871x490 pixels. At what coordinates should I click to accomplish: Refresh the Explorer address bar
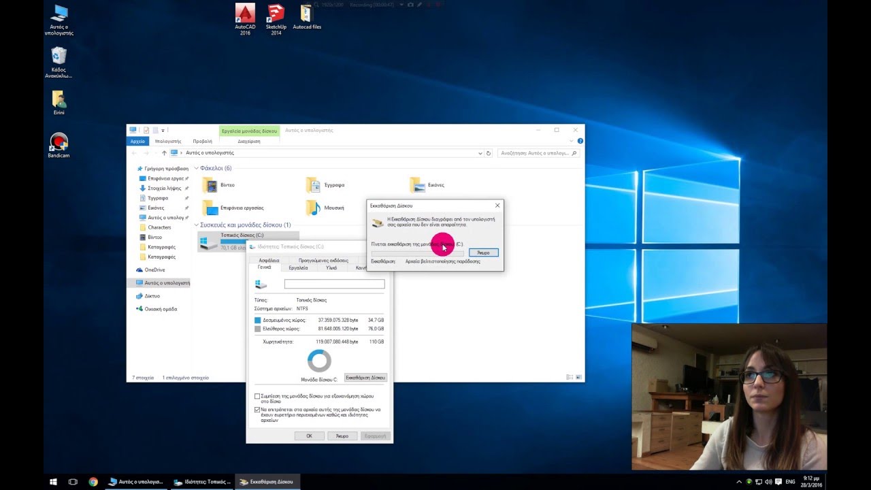tap(489, 153)
